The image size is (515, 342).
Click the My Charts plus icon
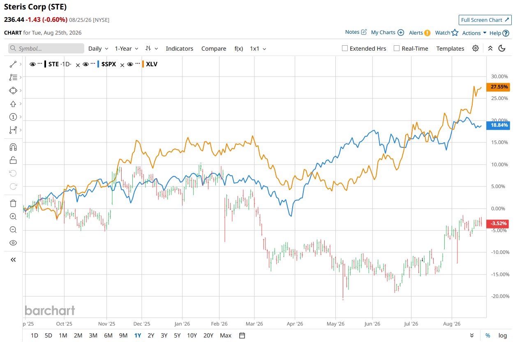(x=401, y=33)
